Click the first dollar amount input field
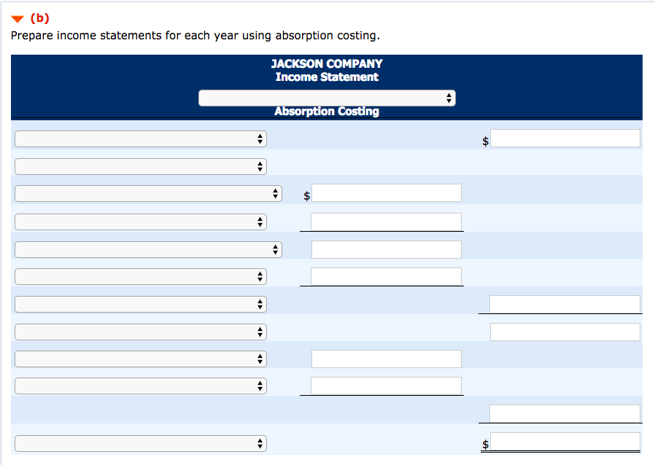Screen dimensions: 655x465 click(565, 138)
